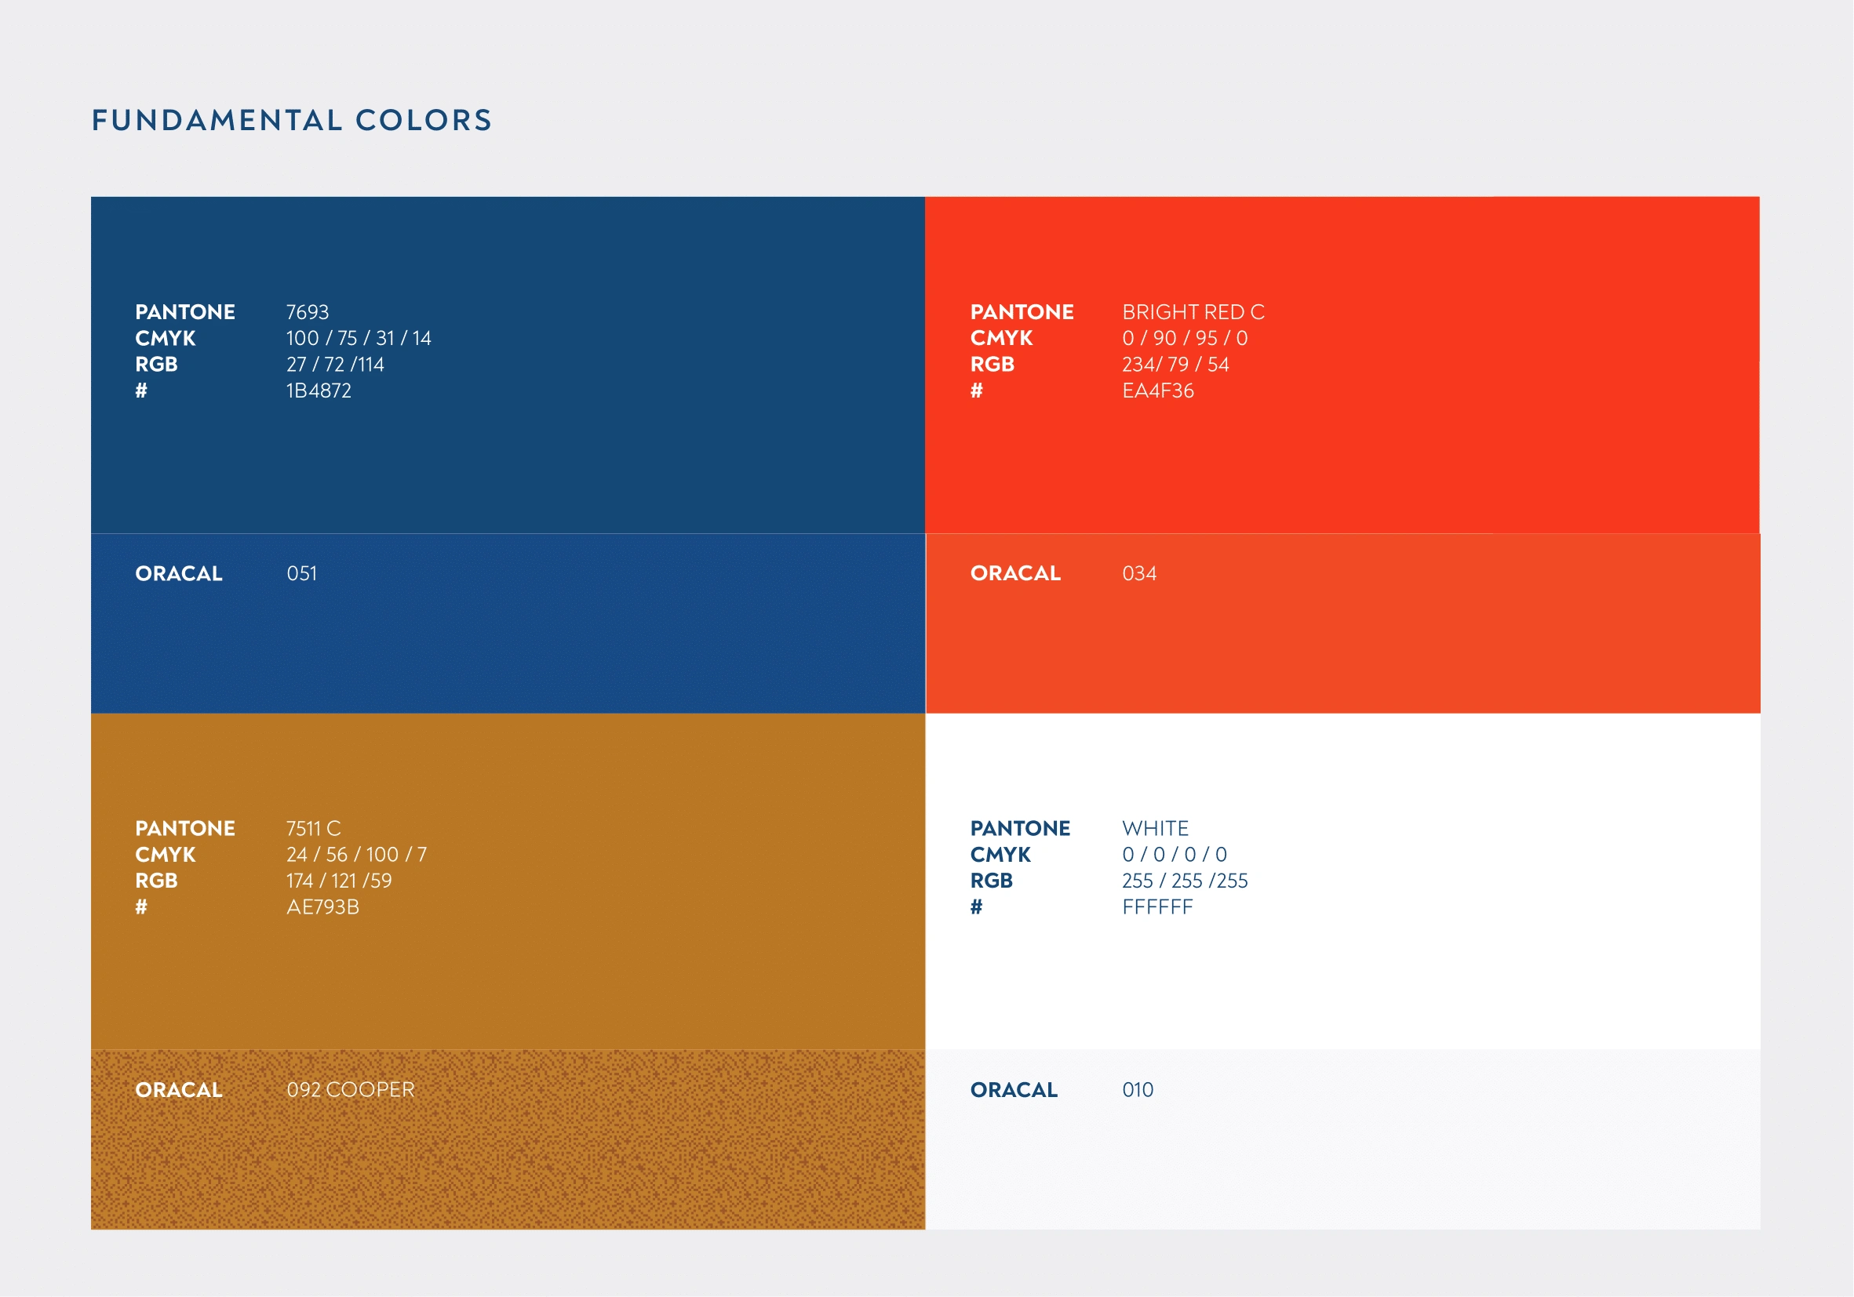Click the Pantone 7693 navy blue swatch
Image resolution: width=1854 pixels, height=1297 pixels.
(x=508, y=365)
